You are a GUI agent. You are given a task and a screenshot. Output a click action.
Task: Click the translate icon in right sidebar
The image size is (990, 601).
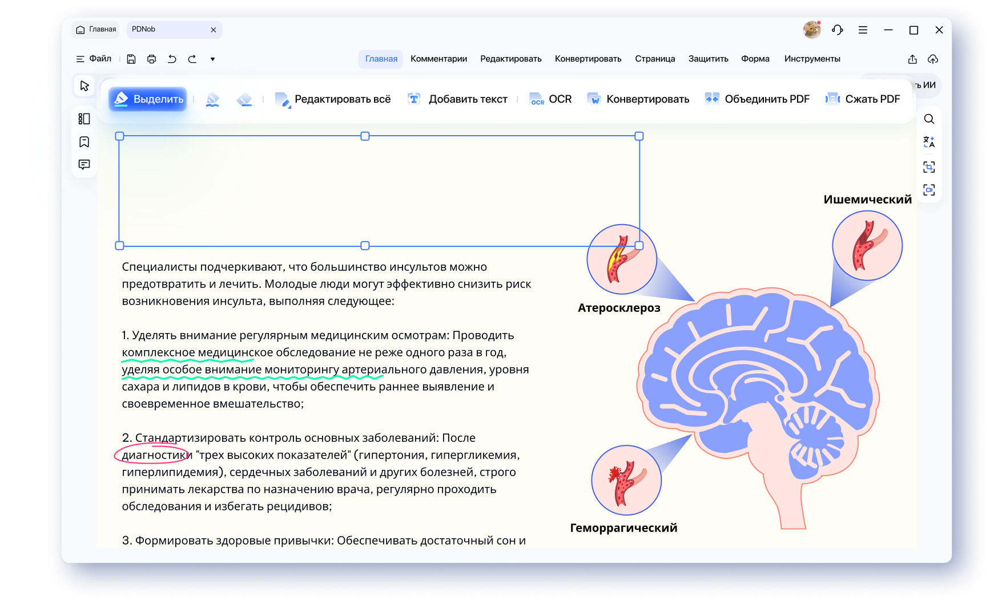pos(929,143)
